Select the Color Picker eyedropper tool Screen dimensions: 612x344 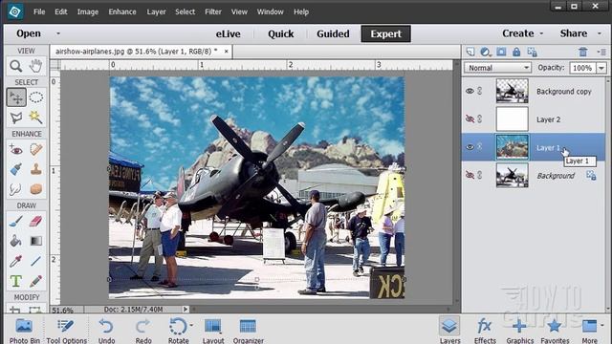(x=16, y=261)
